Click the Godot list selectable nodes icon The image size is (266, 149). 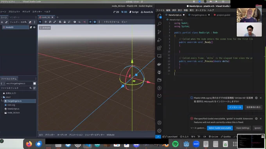pos(60,22)
